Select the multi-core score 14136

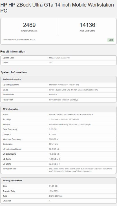87,25
